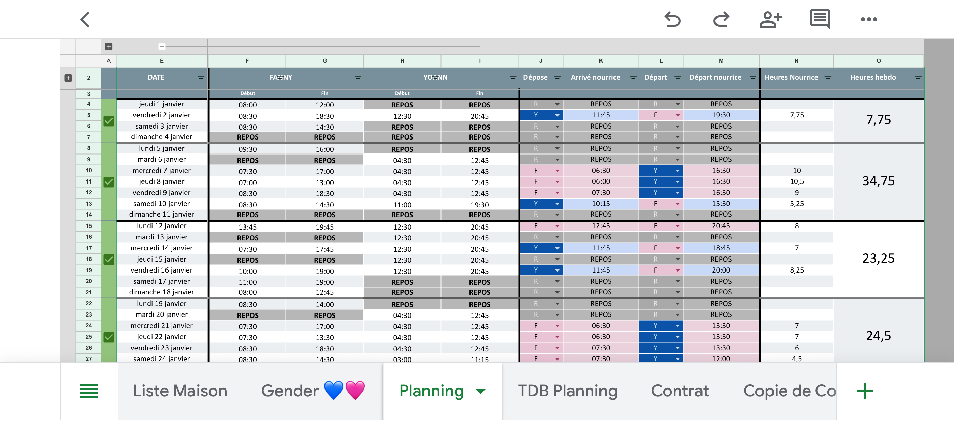Image resolution: width=954 pixels, height=440 pixels.
Task: Open the add collaborator share icon
Action: (770, 19)
